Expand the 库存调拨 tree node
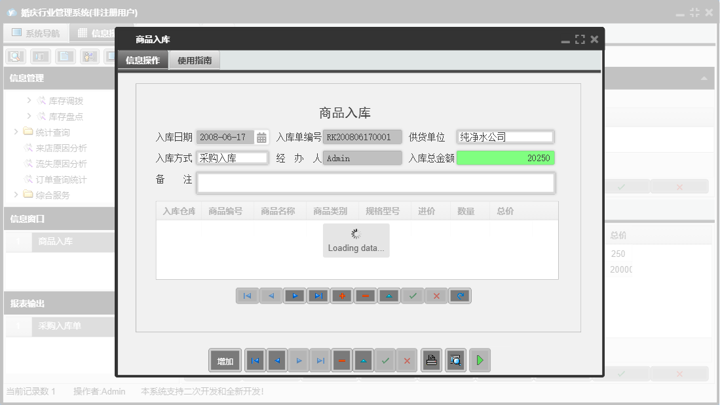Image resolution: width=720 pixels, height=405 pixels. pos(28,100)
